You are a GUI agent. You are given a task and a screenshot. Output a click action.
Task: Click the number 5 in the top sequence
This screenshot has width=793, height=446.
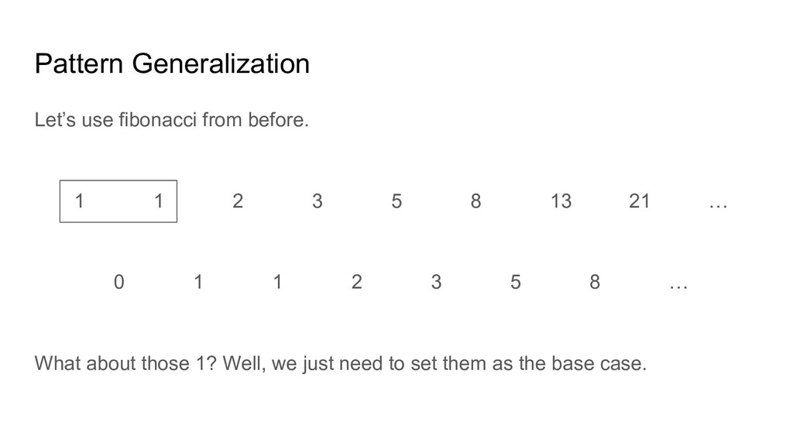click(396, 201)
